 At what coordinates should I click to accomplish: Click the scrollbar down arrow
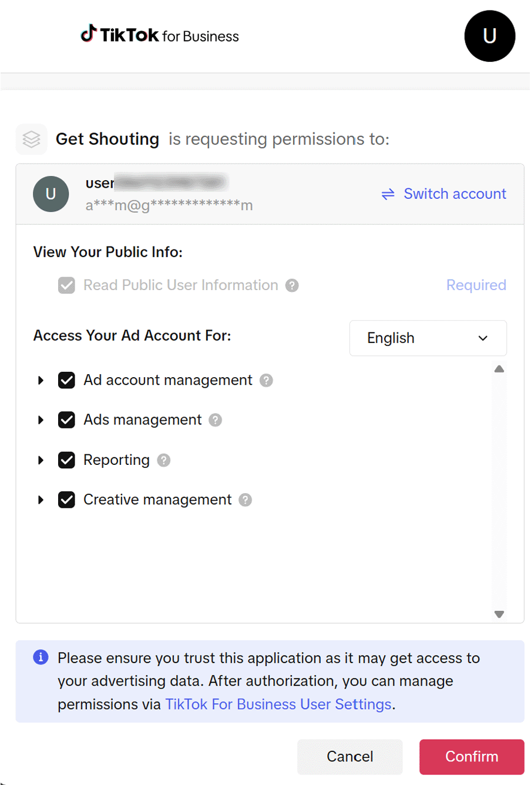pyautogui.click(x=499, y=614)
